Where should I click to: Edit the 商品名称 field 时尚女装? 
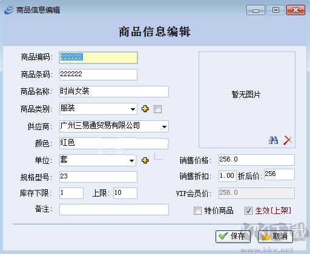pyautogui.click(x=114, y=91)
